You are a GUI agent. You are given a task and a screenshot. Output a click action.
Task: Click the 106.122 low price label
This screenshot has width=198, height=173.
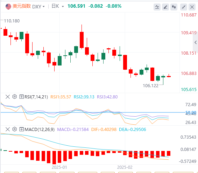point(150,86)
